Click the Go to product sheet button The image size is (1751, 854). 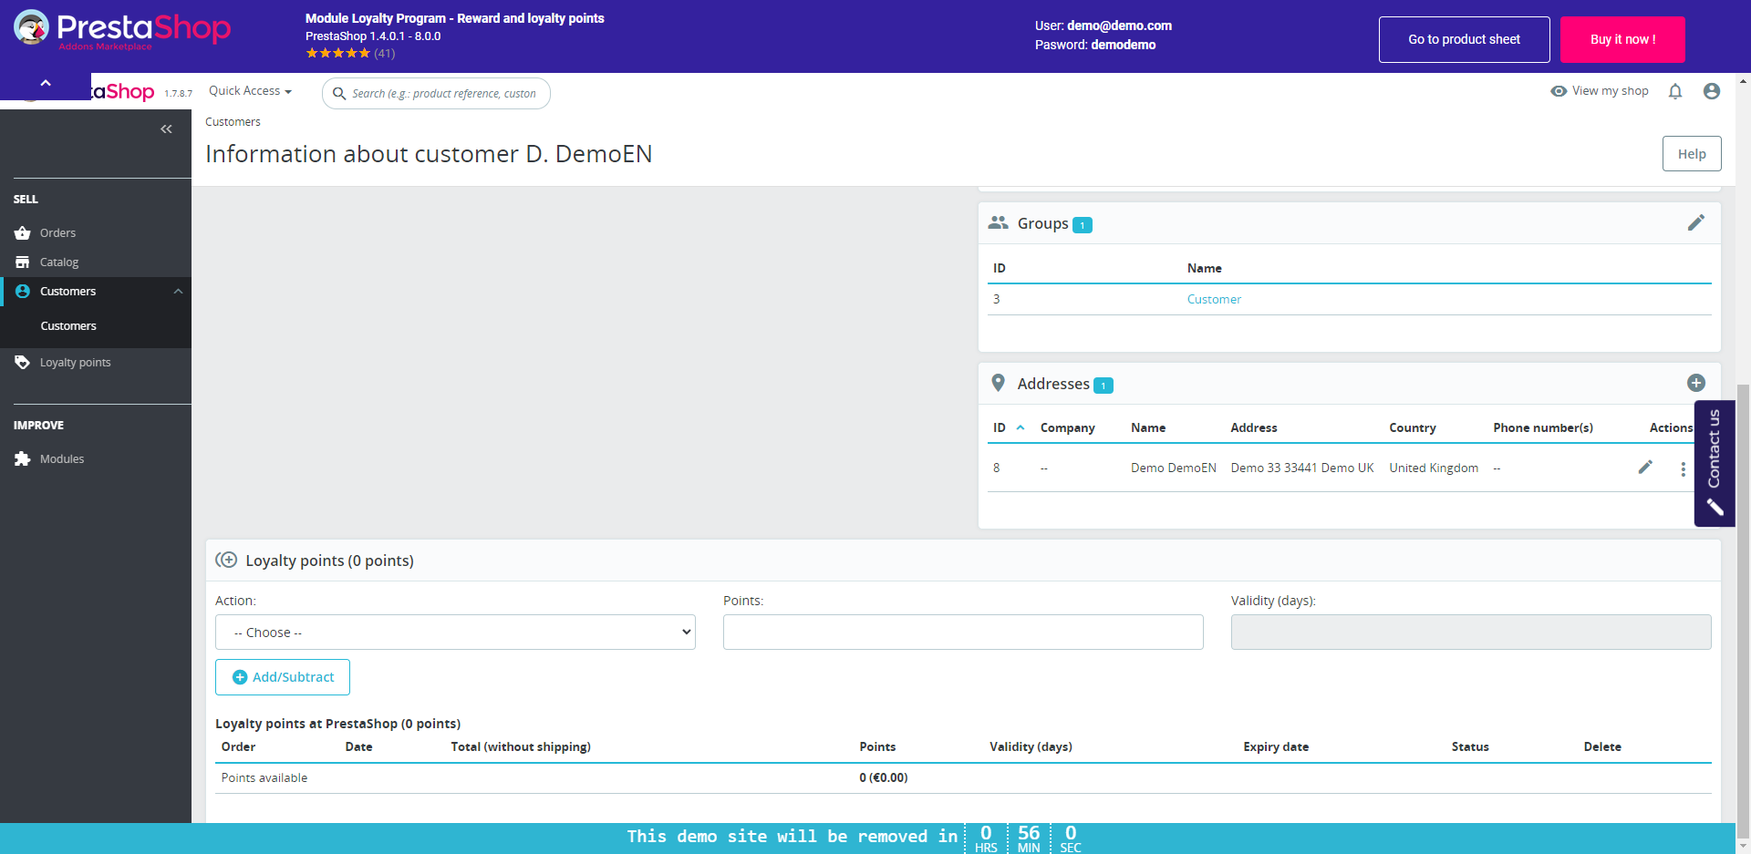point(1465,39)
